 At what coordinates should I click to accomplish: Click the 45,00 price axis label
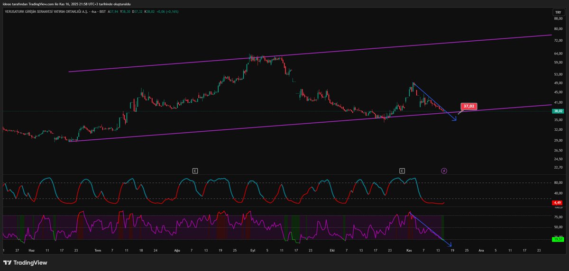pyautogui.click(x=558, y=92)
